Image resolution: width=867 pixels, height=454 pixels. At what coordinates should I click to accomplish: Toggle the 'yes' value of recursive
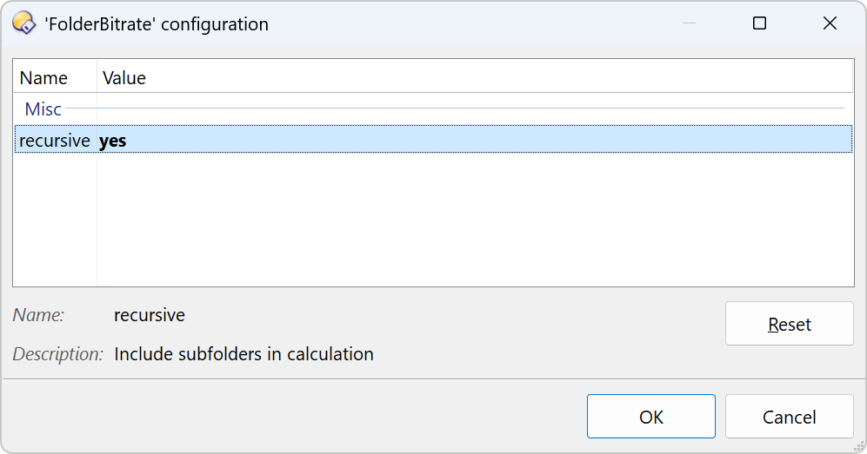[113, 141]
